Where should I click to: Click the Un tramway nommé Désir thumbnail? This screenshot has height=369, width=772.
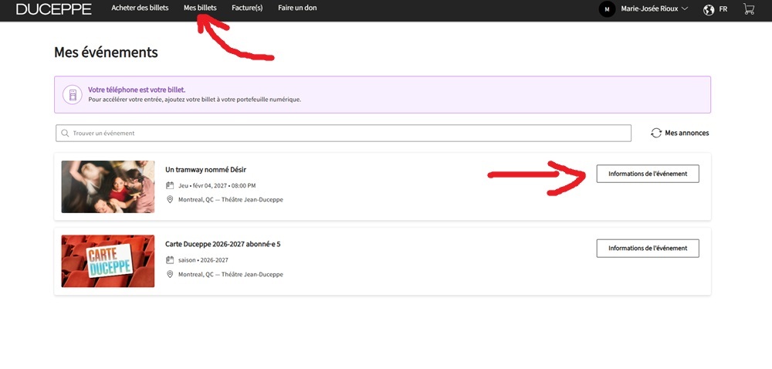(x=108, y=187)
